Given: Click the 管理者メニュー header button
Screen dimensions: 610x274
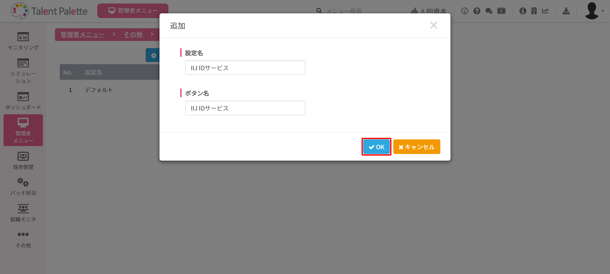Looking at the screenshot, I should point(133,11).
